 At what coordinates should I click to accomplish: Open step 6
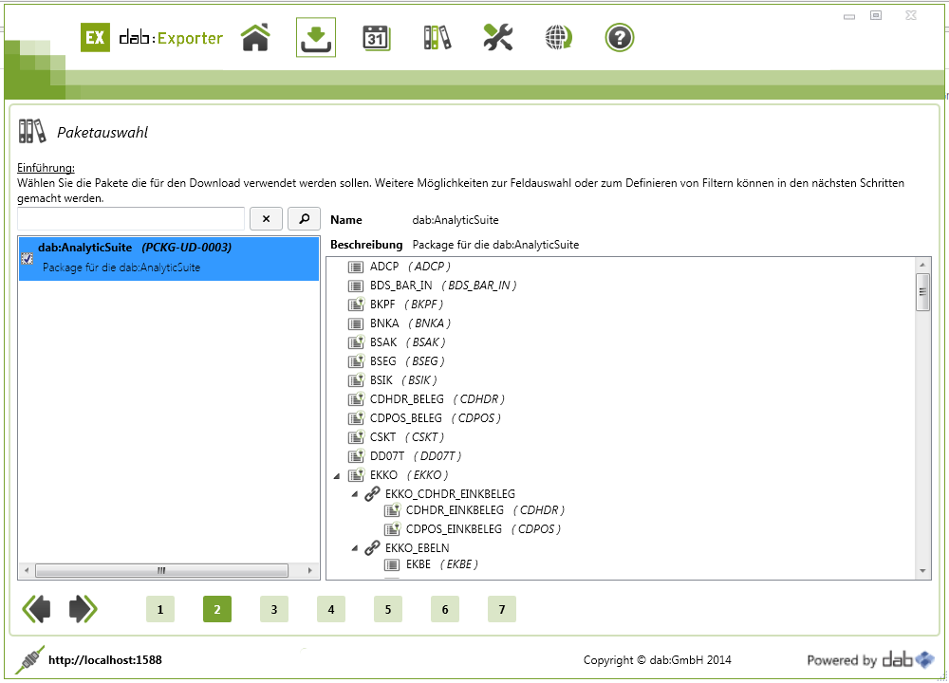point(445,609)
